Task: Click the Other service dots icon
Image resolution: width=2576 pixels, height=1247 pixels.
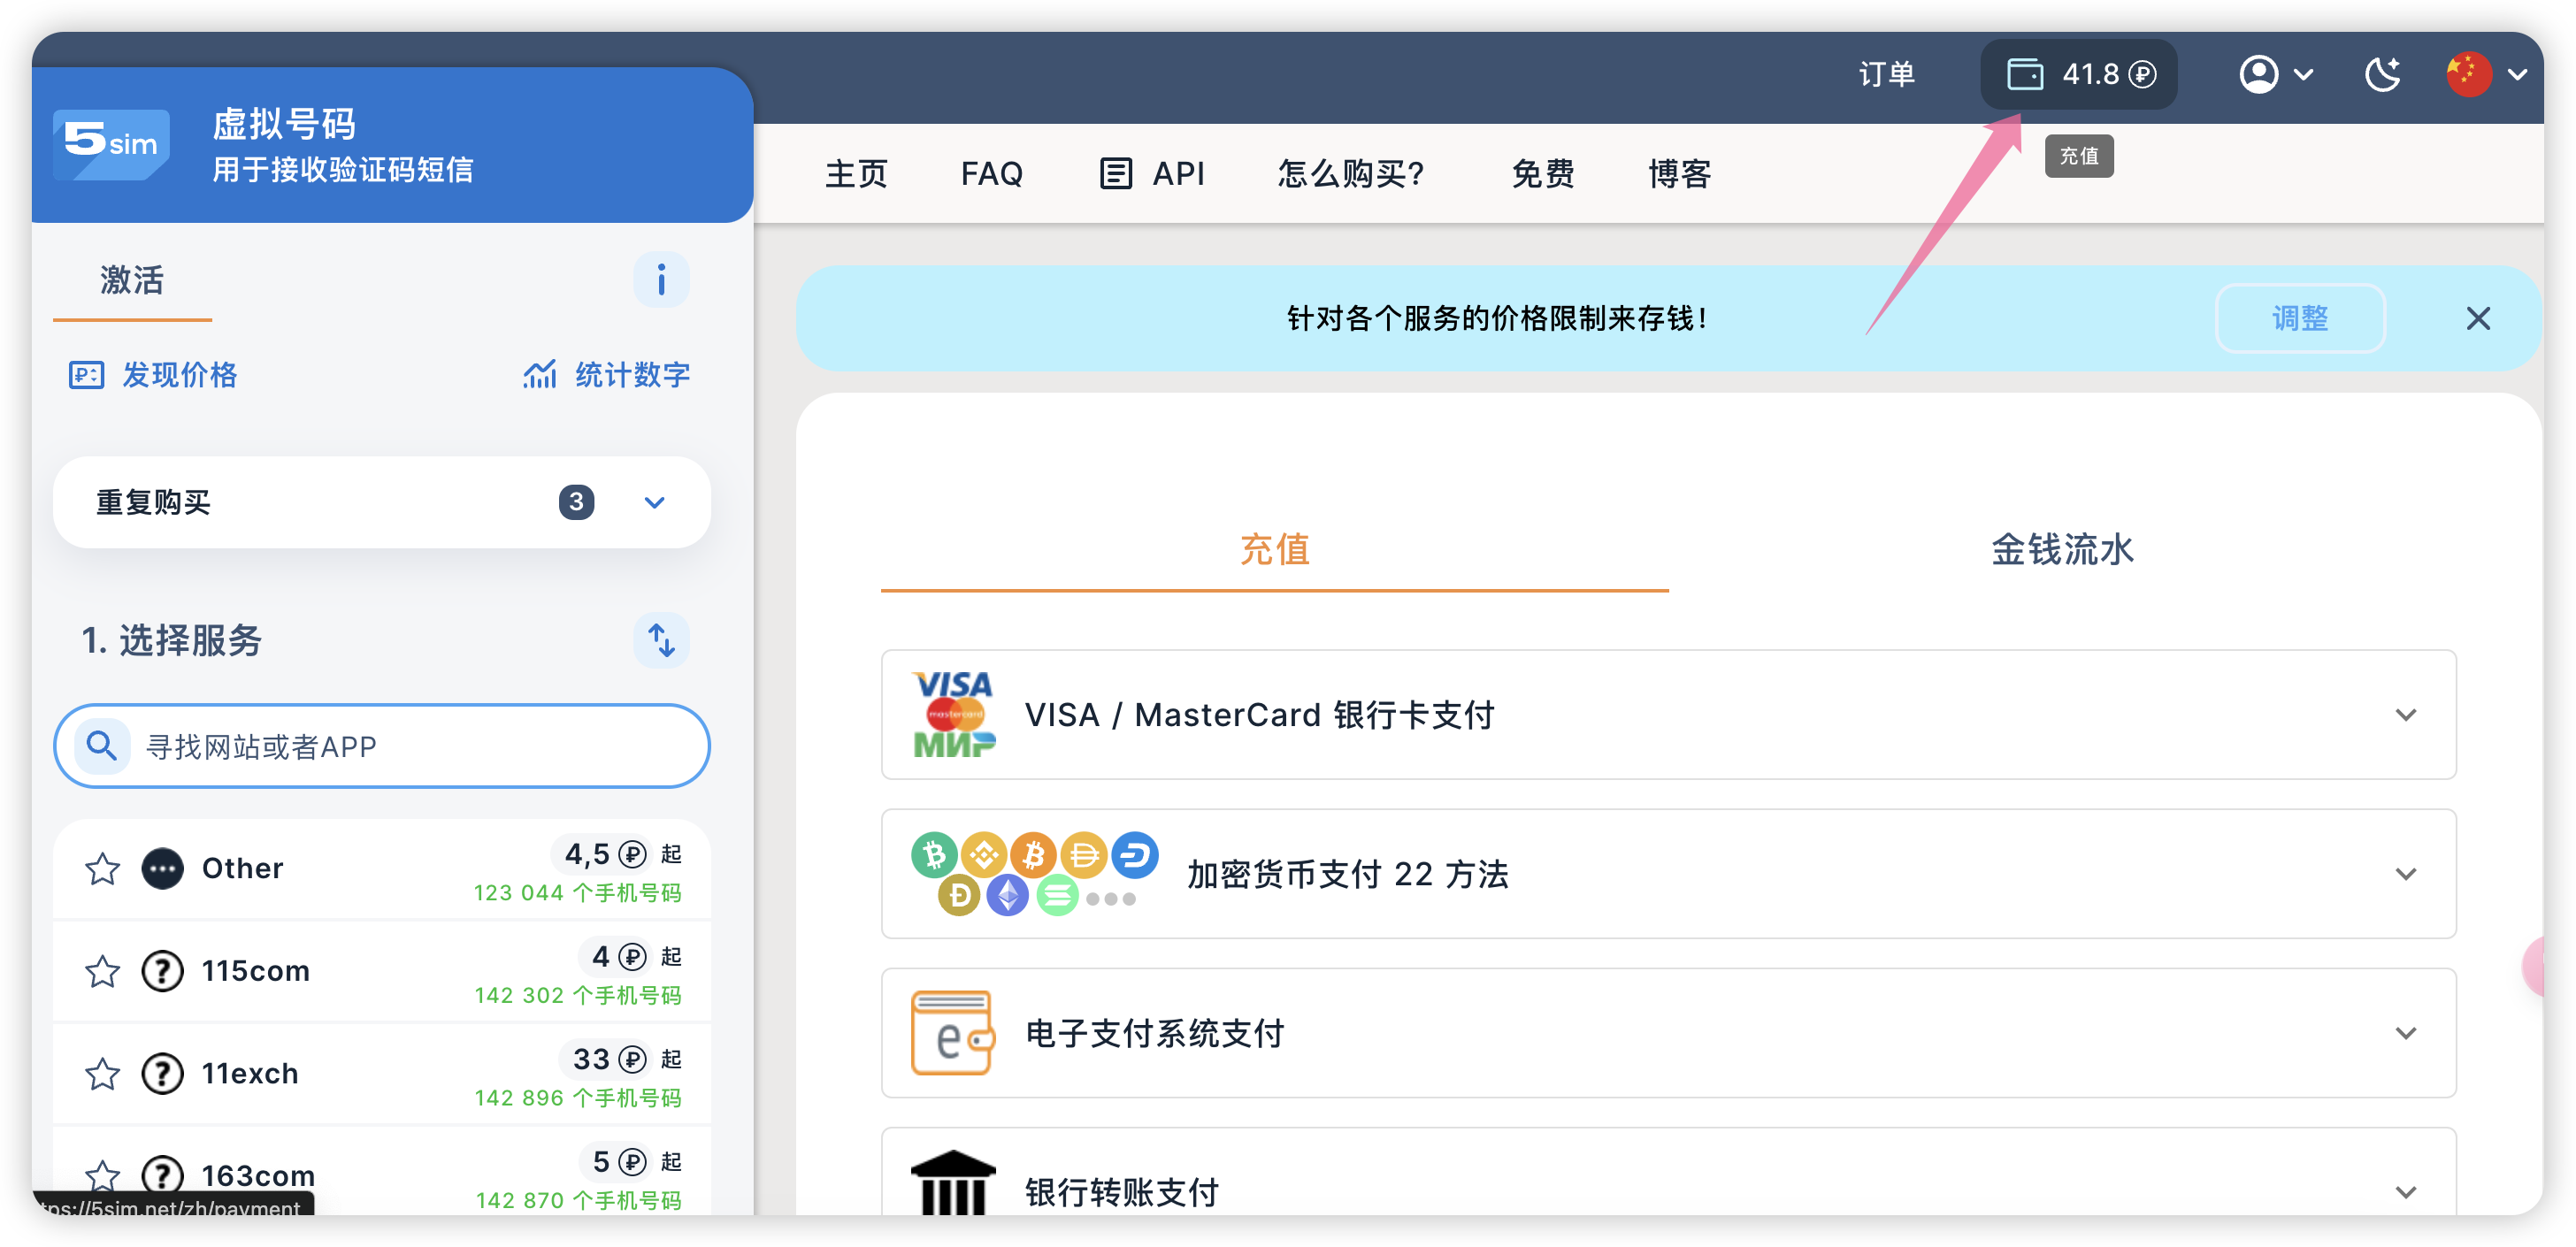Action: point(162,869)
